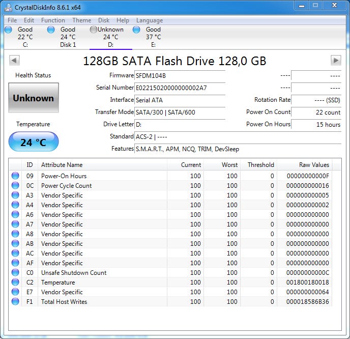Click the Serial Number field
This screenshot has width=350, height=339.
[x=180, y=88]
